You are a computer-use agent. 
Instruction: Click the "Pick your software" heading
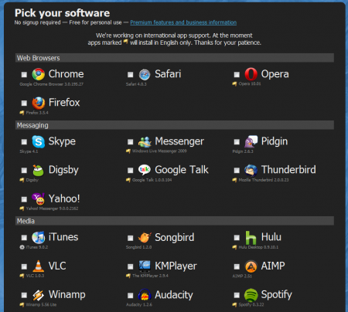[62, 13]
